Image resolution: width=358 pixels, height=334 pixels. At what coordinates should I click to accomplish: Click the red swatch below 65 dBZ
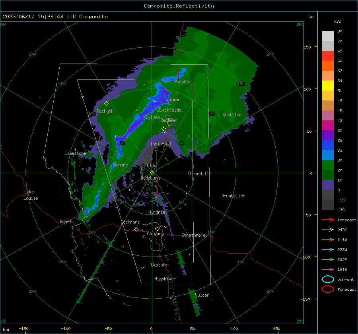328,56
